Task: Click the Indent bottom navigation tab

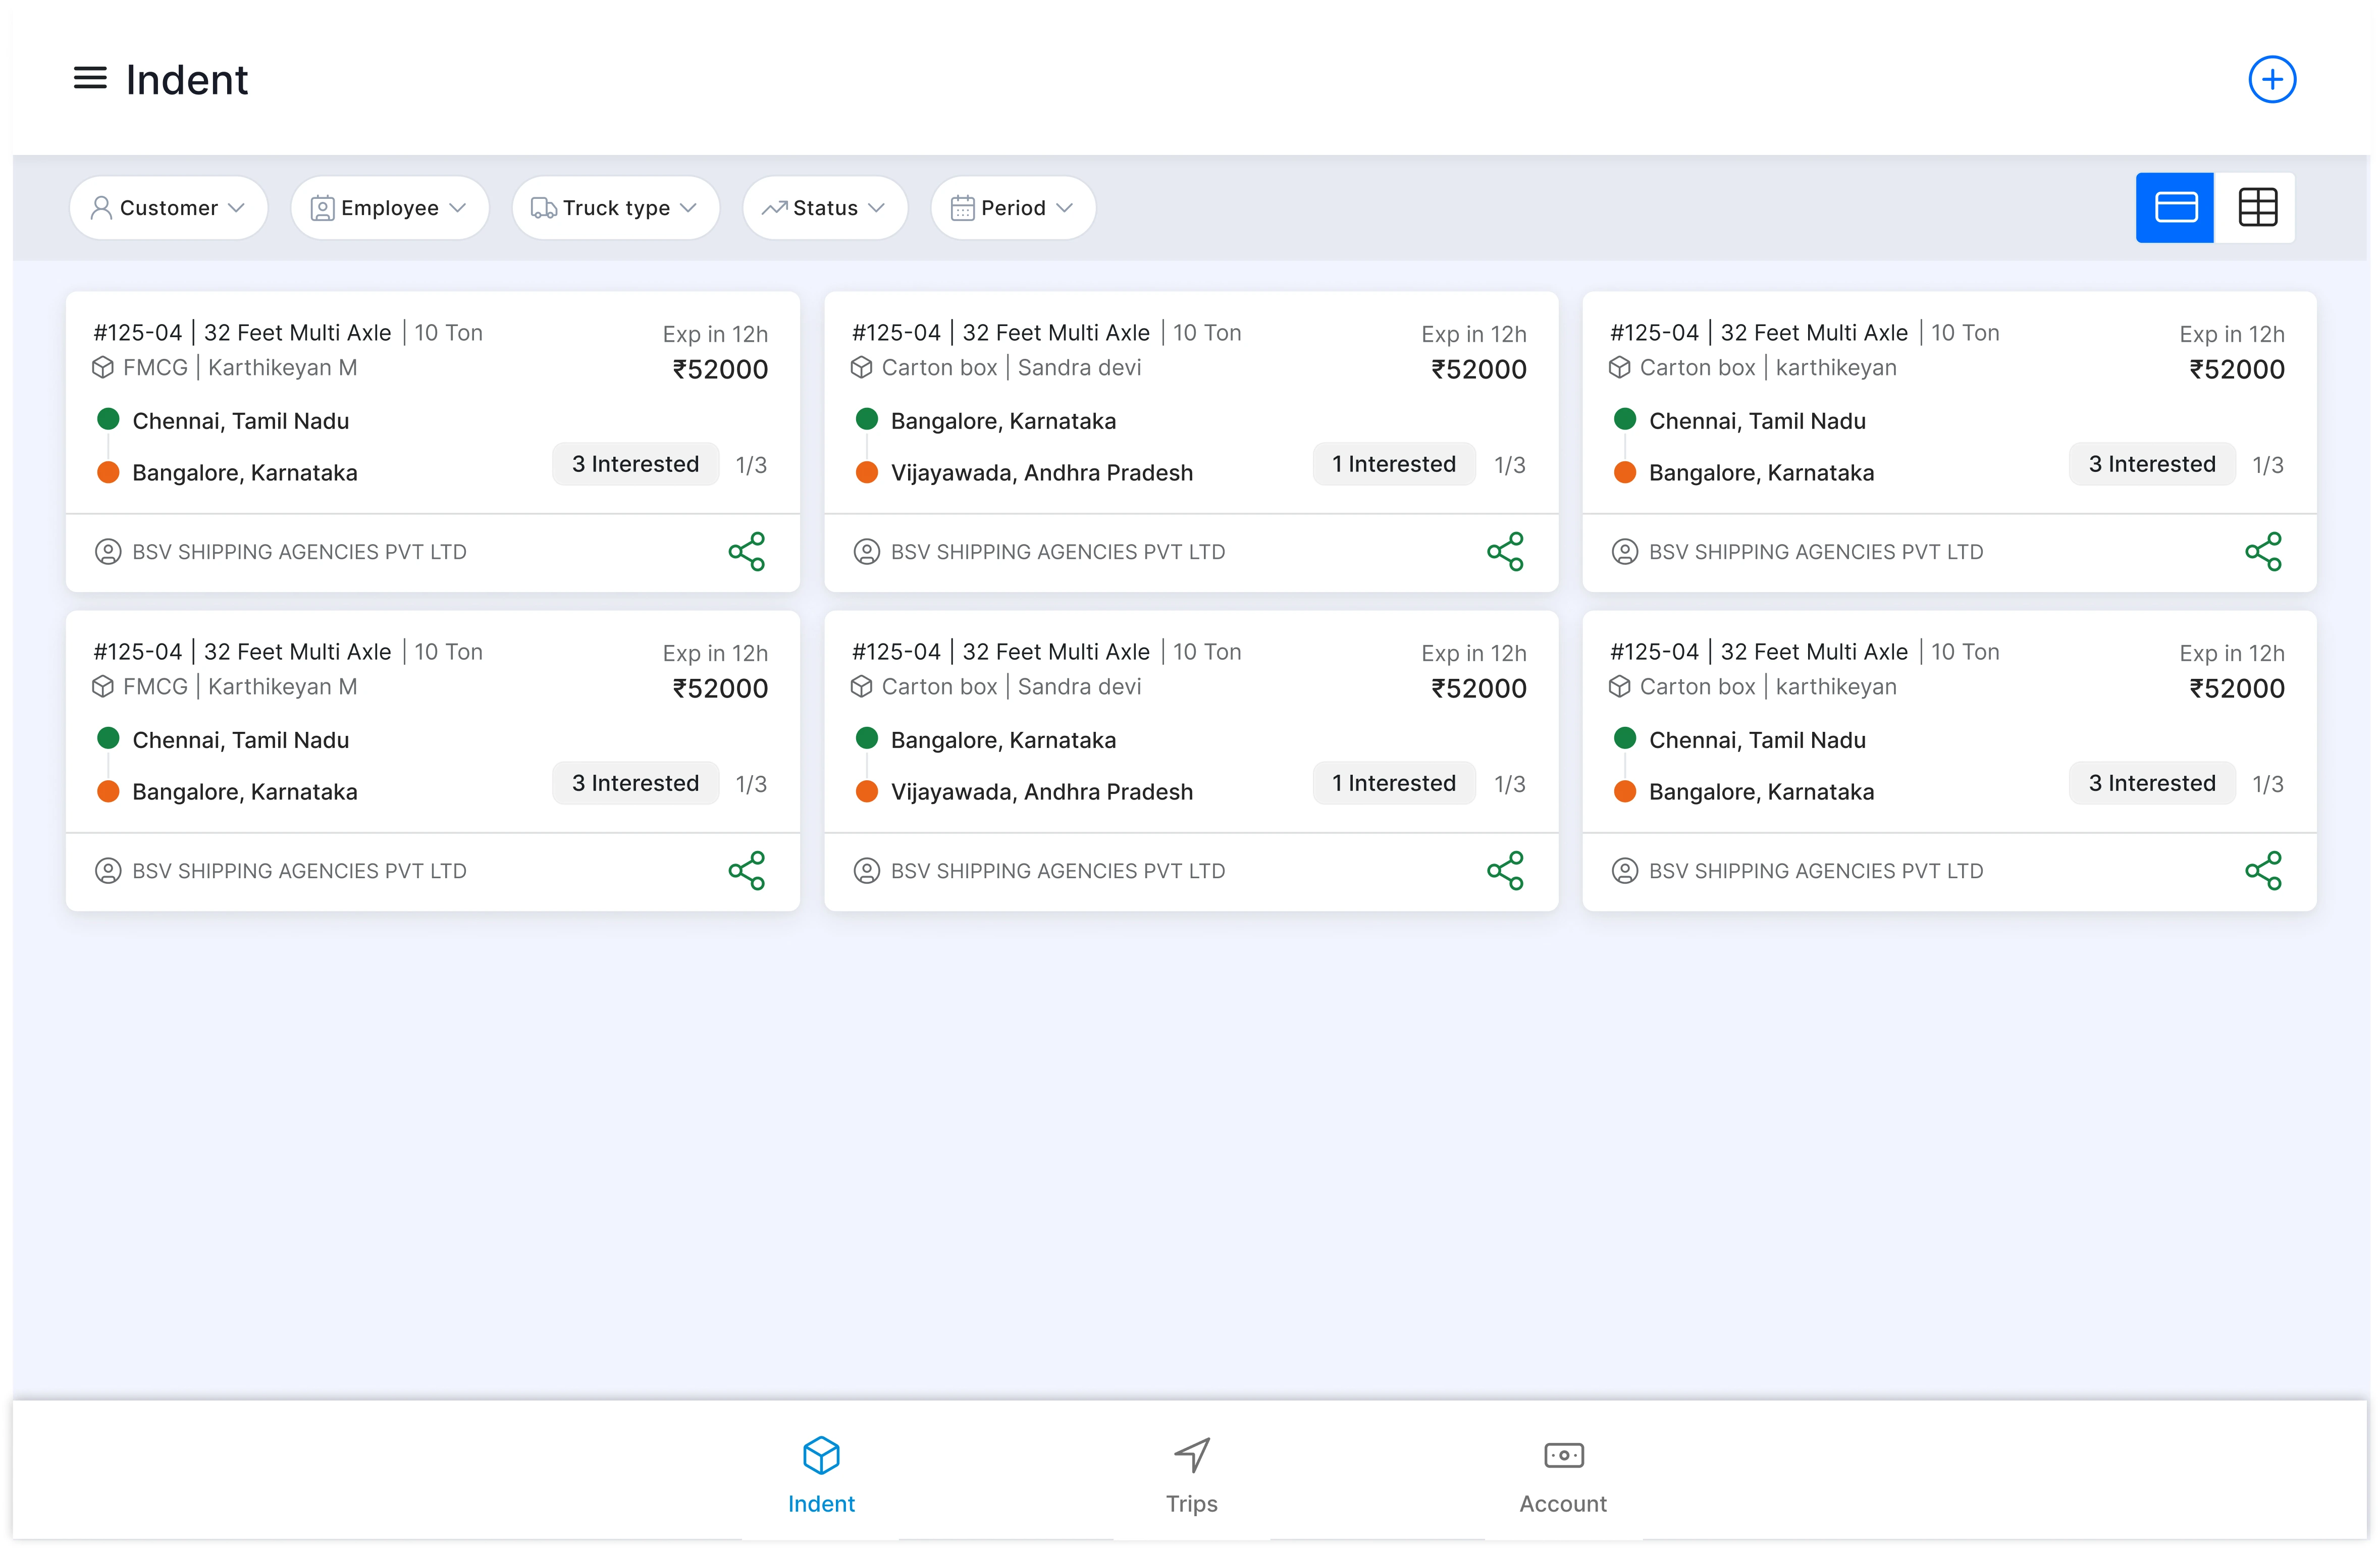Action: point(820,1474)
